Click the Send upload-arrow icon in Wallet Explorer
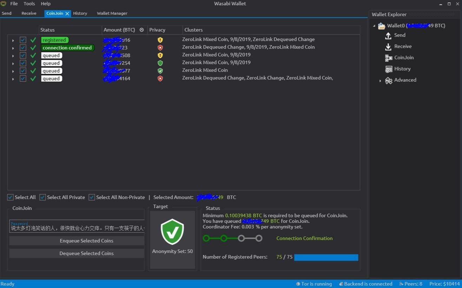The height and width of the screenshot is (288, 462). click(x=388, y=35)
